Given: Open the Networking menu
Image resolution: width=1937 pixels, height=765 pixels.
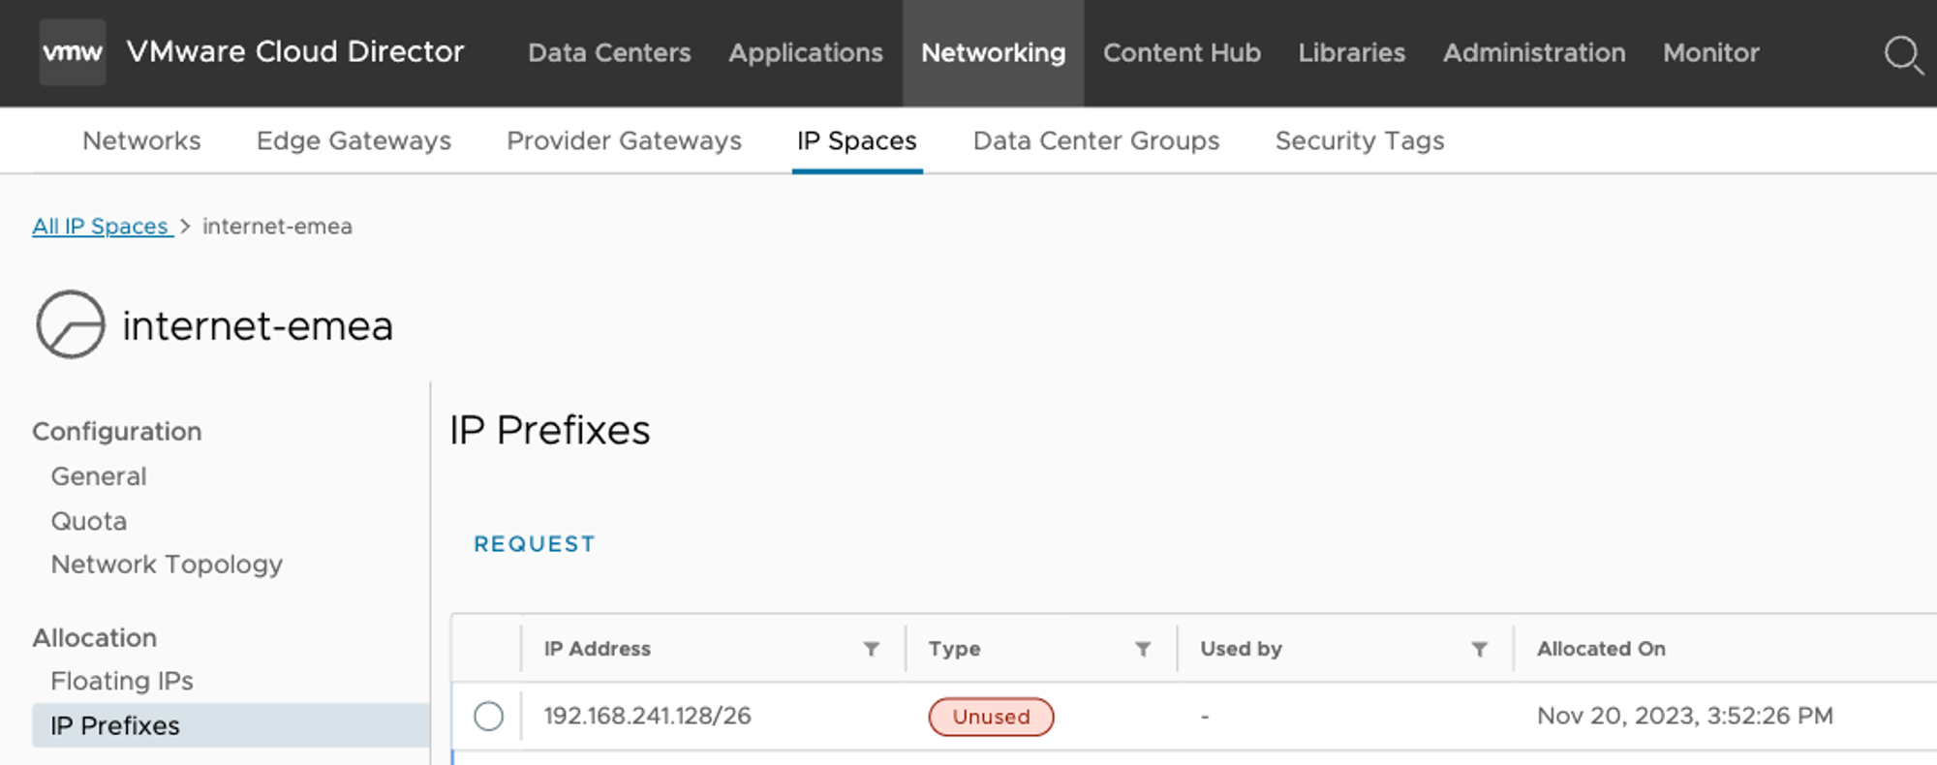Looking at the screenshot, I should (993, 52).
